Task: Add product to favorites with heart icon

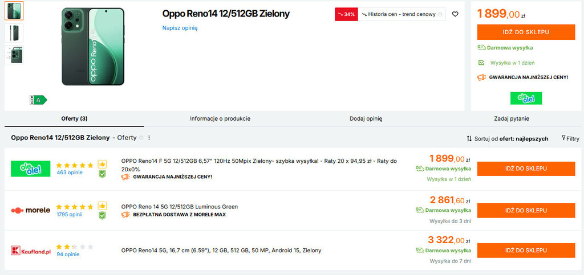Action: (x=455, y=14)
